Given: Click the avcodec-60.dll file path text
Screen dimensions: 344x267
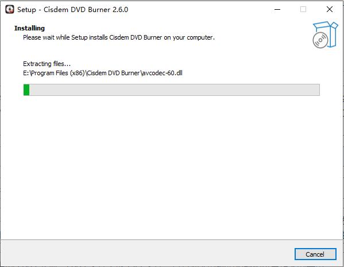Looking at the screenshot, I should [103, 73].
